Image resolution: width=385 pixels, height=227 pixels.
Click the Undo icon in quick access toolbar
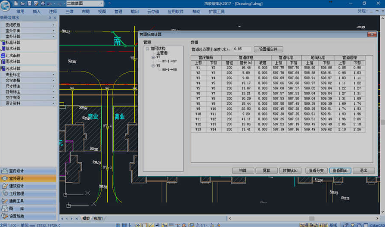50,4
